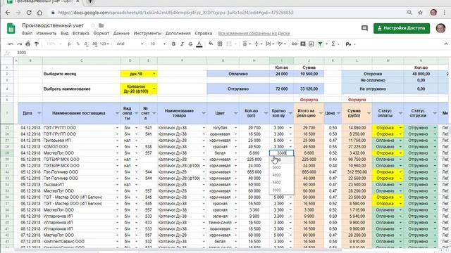Open horizontal align options
This screenshot has height=253, width=451.
coord(246,44)
